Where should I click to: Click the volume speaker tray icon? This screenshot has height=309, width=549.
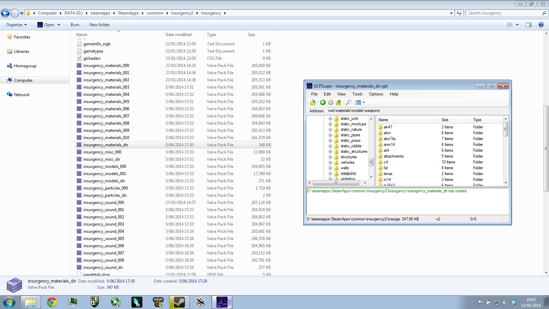[x=505, y=302]
